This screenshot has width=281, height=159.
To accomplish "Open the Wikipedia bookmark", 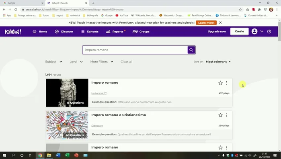I will tap(144, 16).
